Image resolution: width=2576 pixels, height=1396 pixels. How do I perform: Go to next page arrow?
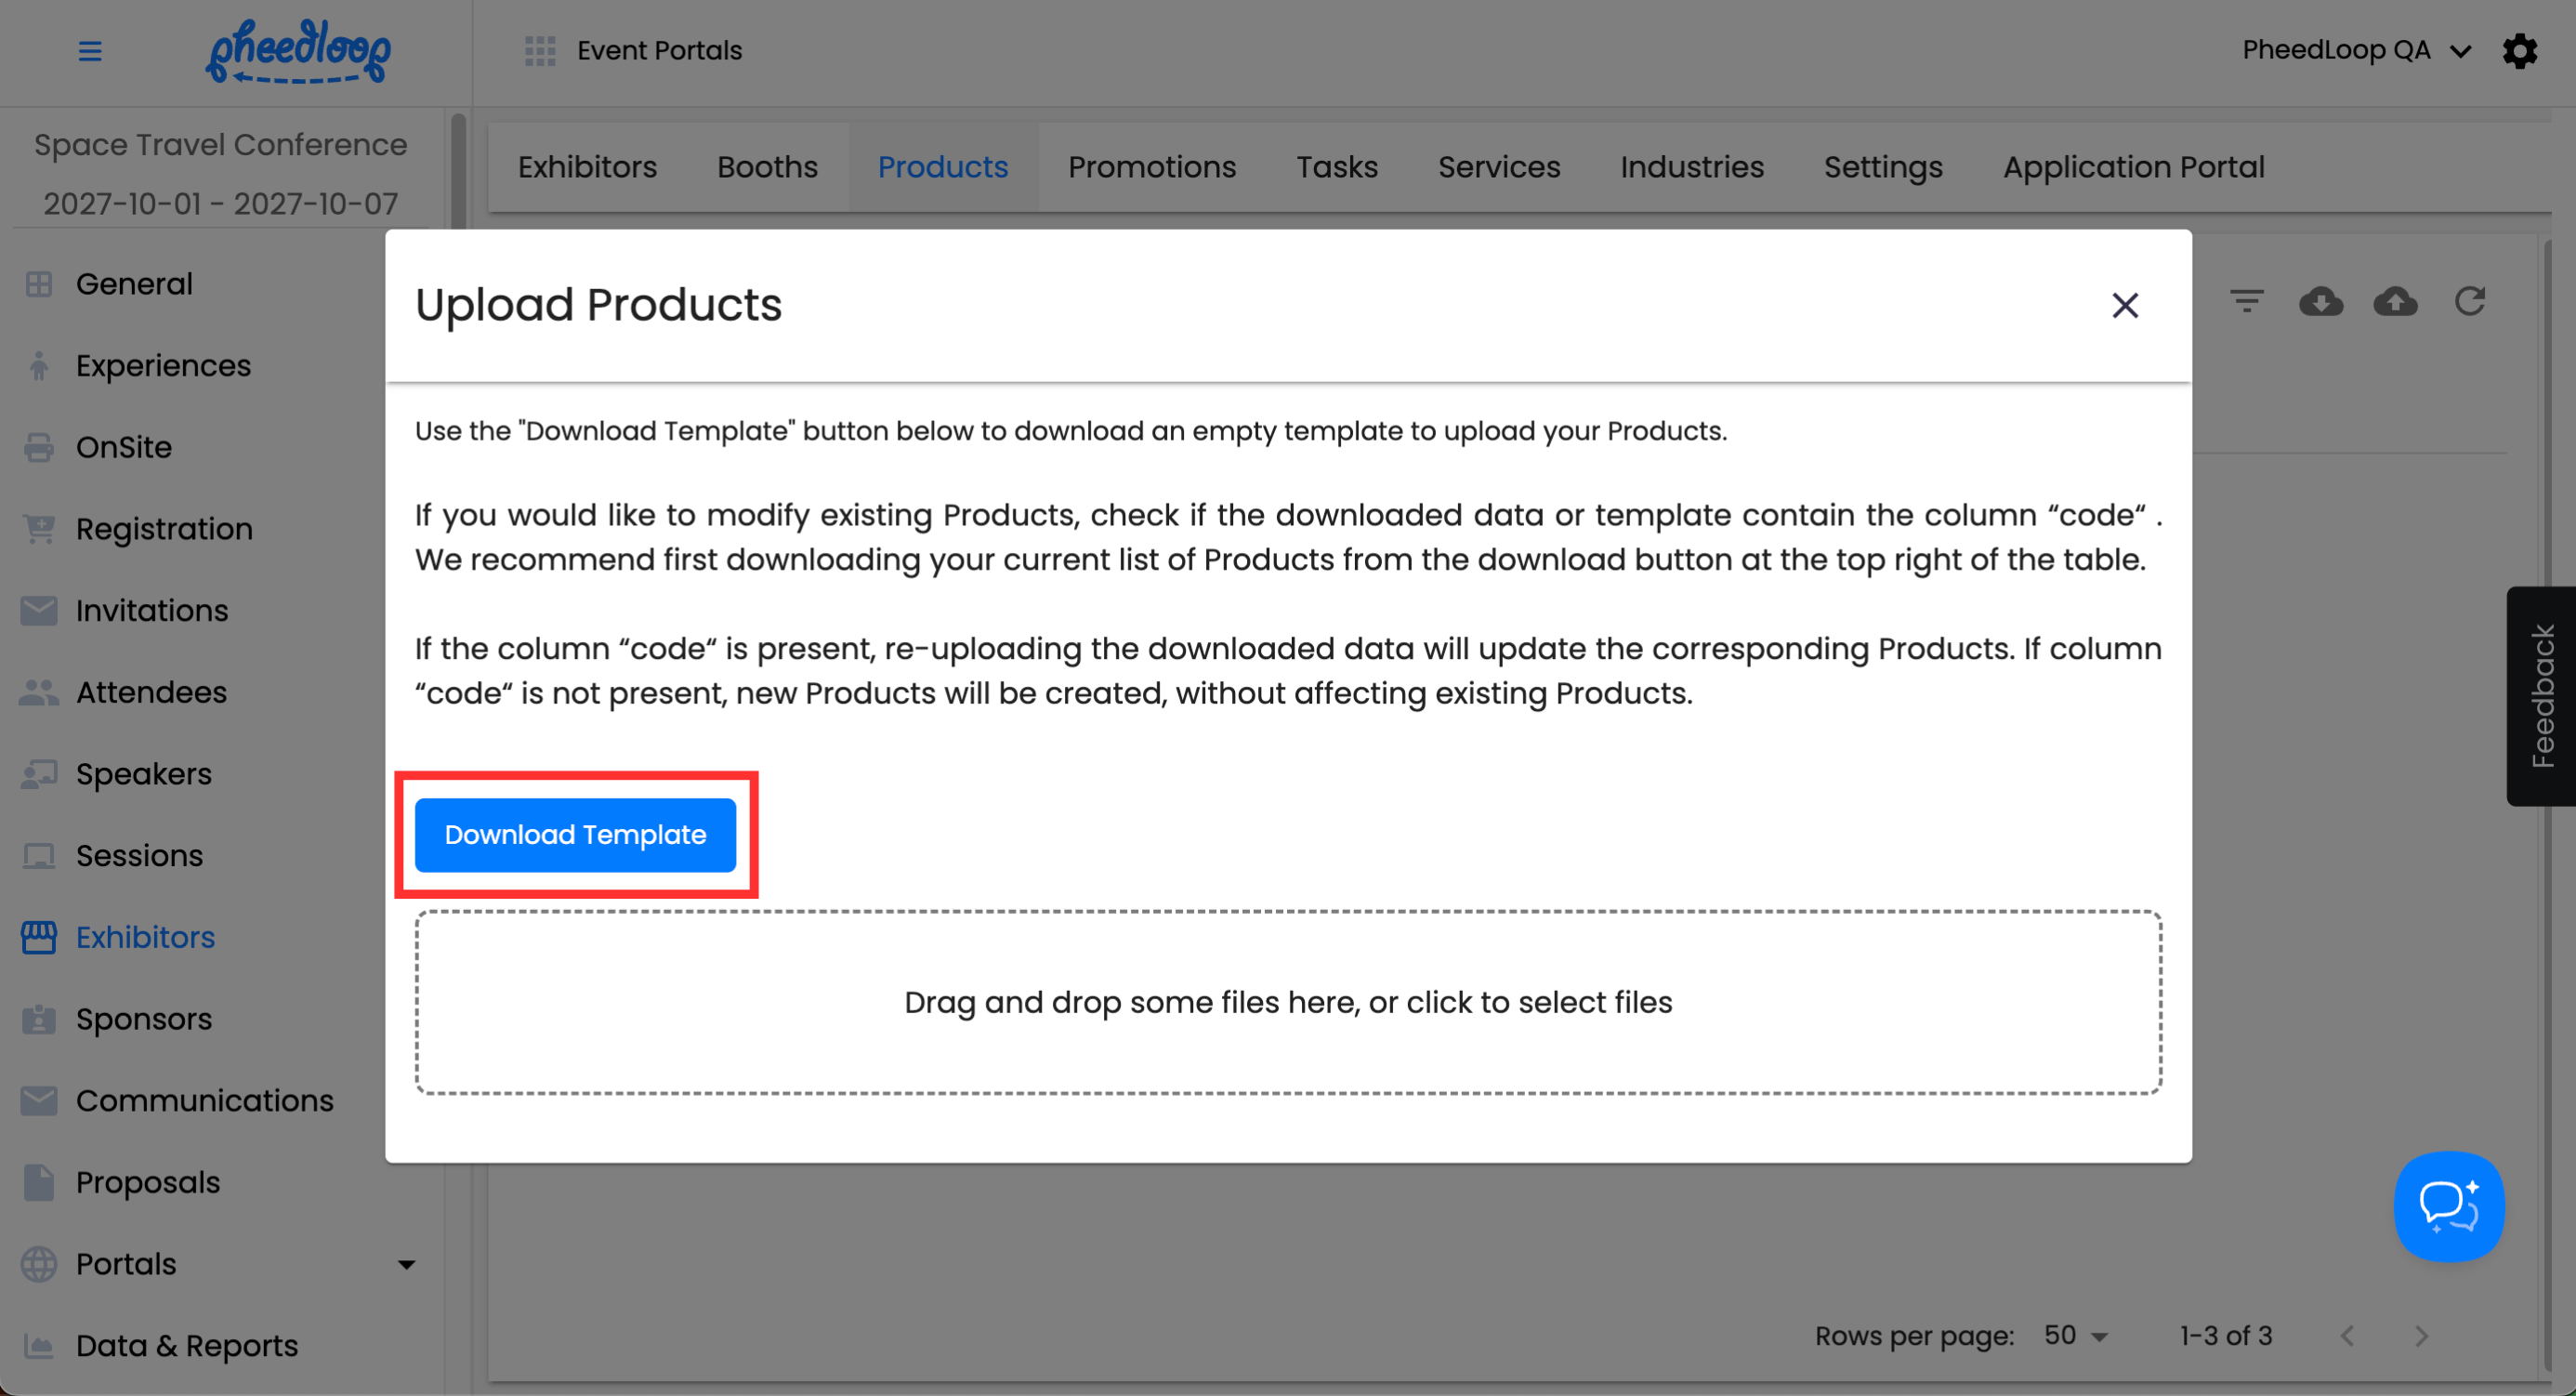pos(2421,1336)
